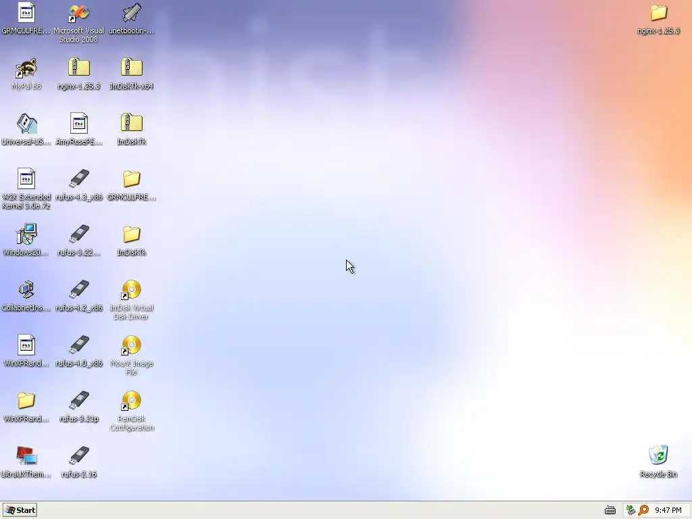Select the UltraUXThem... icon
The height and width of the screenshot is (519, 692).
(26, 456)
